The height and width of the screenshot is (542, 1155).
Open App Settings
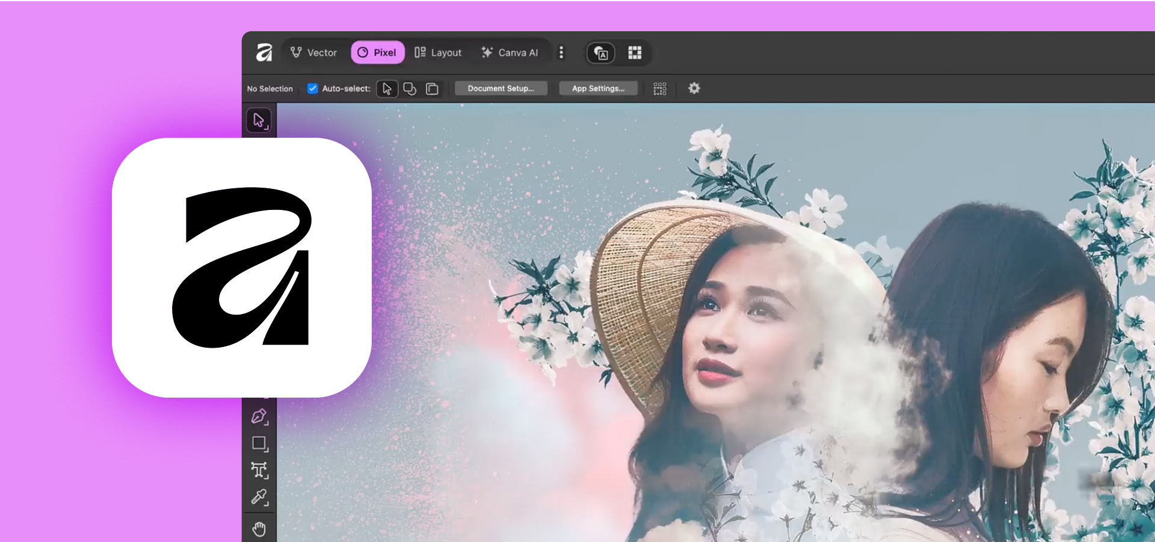598,88
